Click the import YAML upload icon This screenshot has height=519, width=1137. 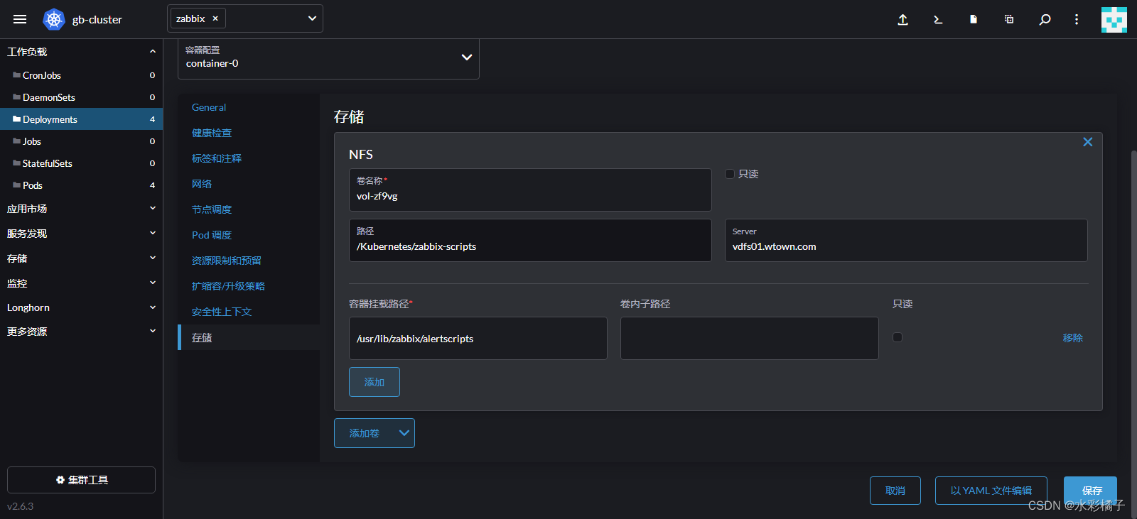pyautogui.click(x=902, y=20)
